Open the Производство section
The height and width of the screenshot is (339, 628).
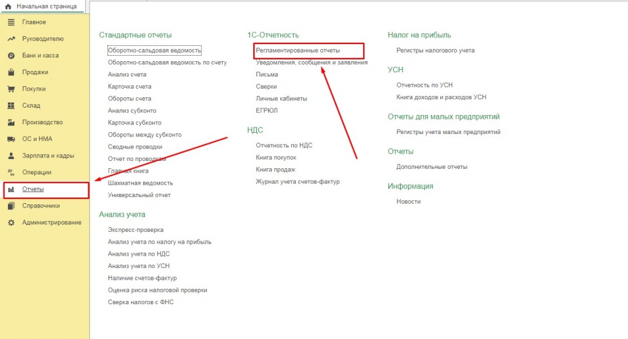click(x=42, y=122)
